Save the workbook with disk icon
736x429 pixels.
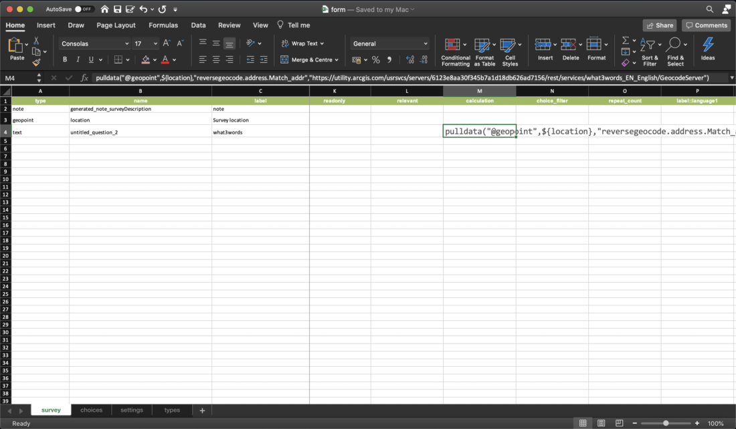click(x=117, y=9)
